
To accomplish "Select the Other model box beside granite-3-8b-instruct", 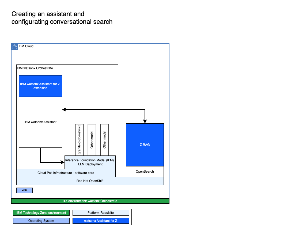I will tap(92, 139).
